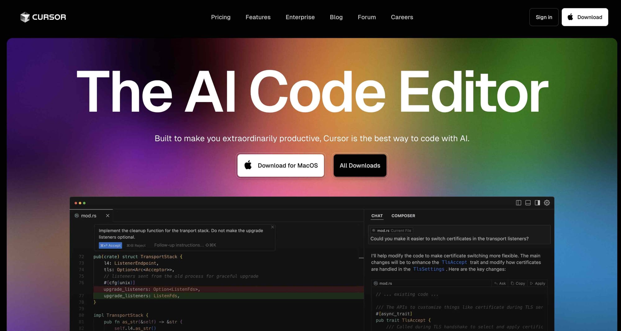This screenshot has width=621, height=331.
Task: Click the TlsAccept code link
Action: tap(454, 262)
